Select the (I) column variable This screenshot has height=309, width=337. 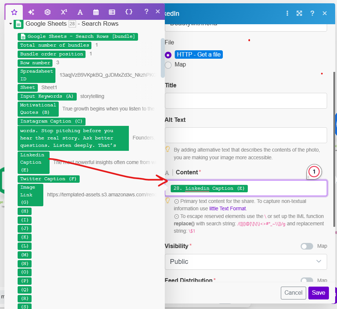25,220
